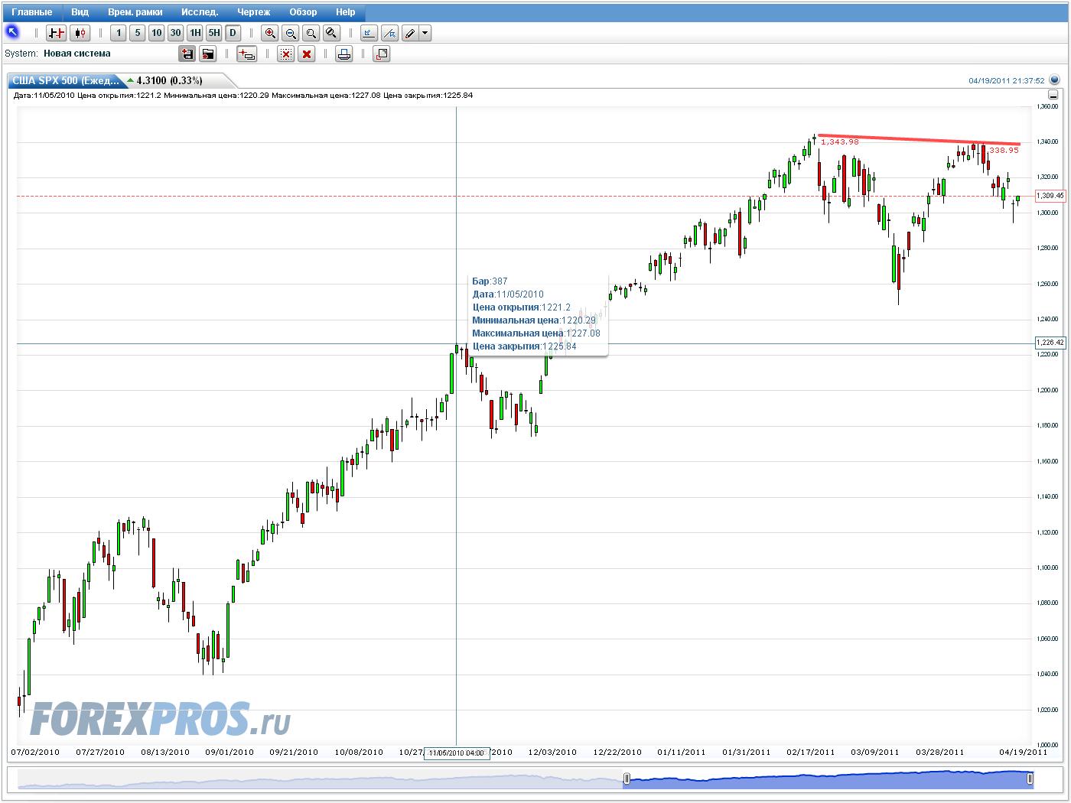Click the red X delete icon

point(307,54)
